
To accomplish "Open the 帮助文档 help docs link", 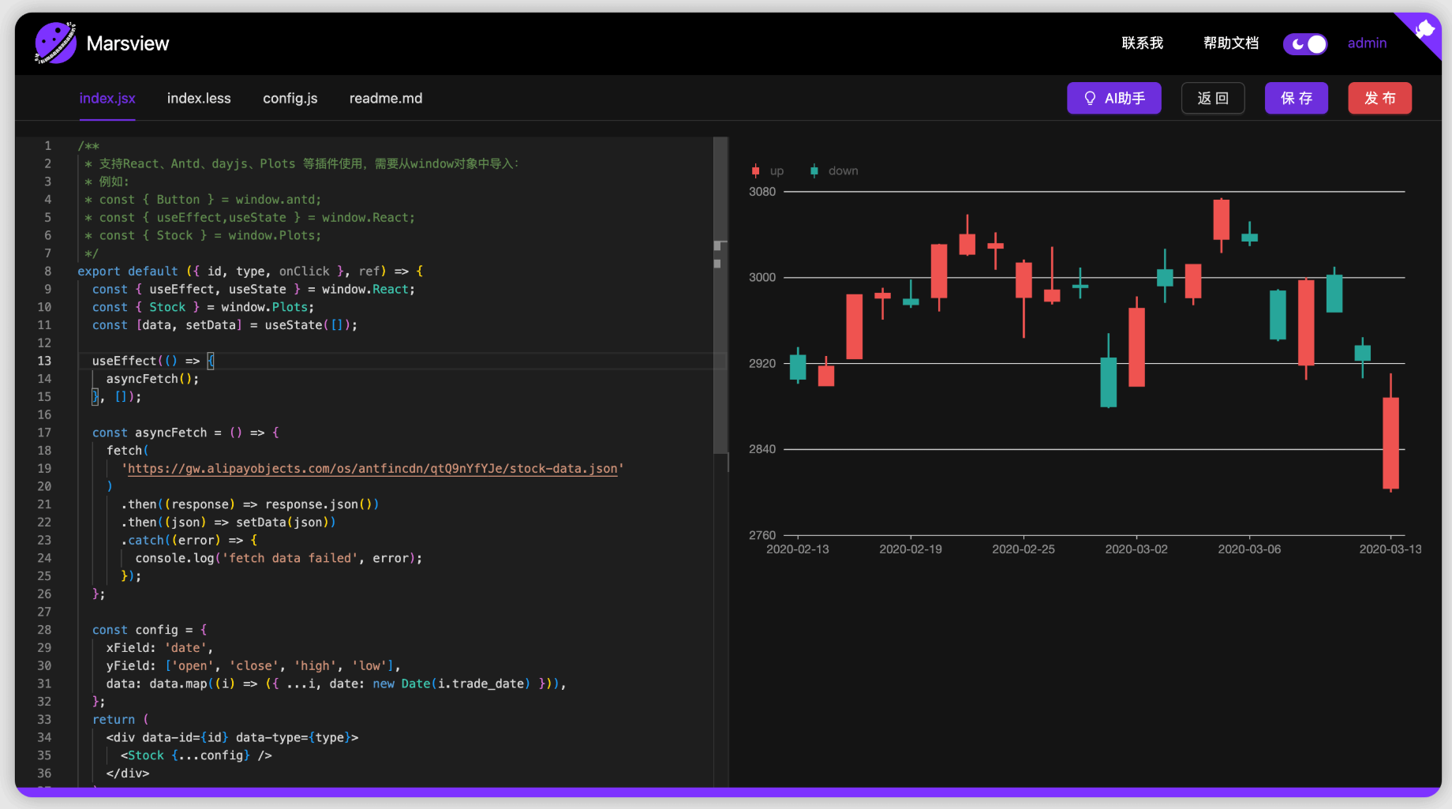I will pyautogui.click(x=1231, y=43).
